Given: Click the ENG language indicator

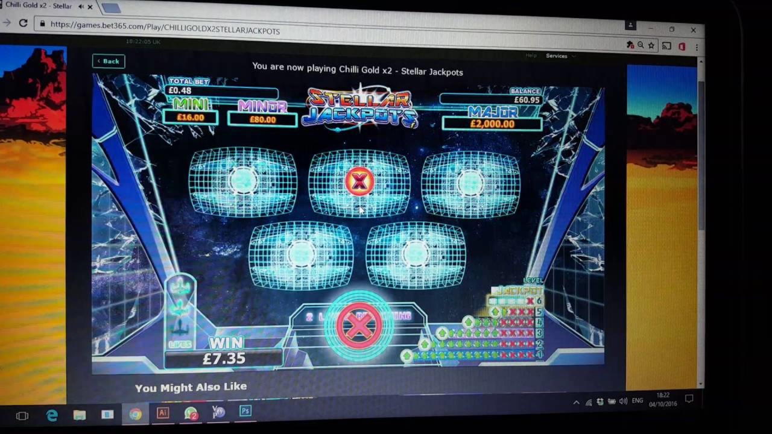Looking at the screenshot, I should pos(638,401).
